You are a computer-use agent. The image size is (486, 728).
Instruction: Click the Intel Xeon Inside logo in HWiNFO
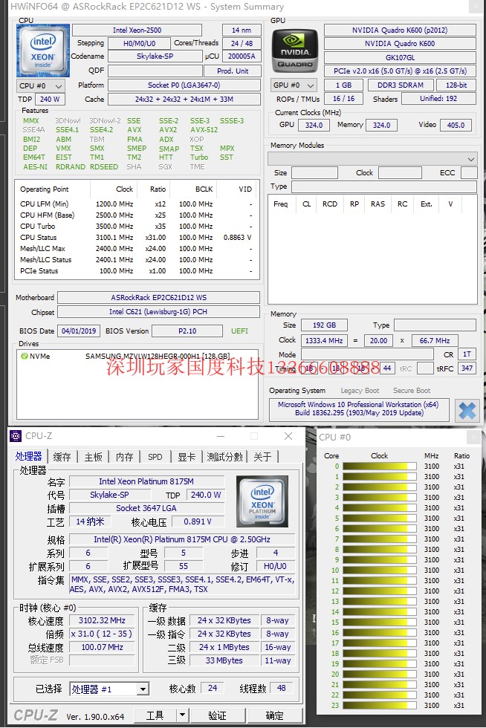(x=43, y=51)
